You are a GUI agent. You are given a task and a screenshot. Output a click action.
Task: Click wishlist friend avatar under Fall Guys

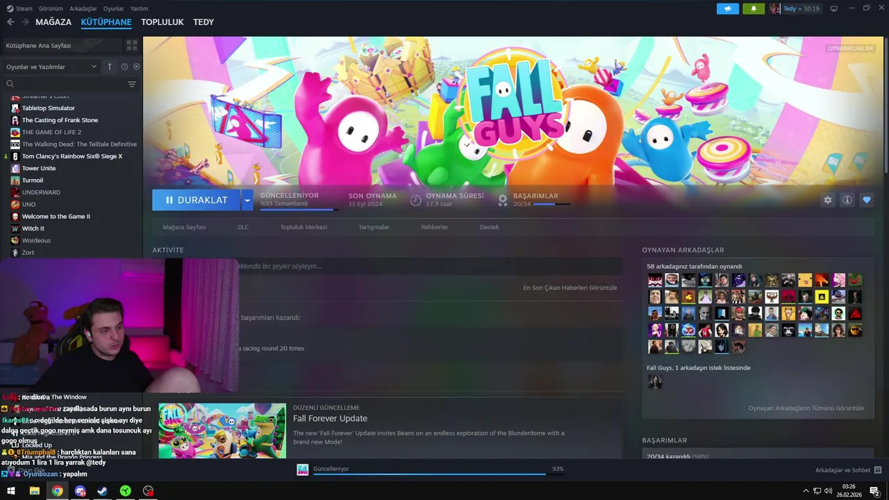click(655, 381)
